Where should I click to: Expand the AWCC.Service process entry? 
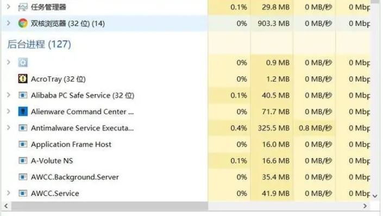point(9,193)
